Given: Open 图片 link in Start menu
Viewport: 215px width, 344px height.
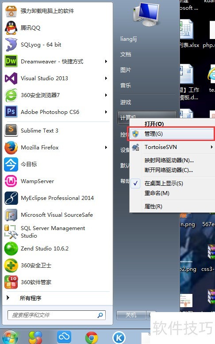Looking at the screenshot, I should [x=126, y=70].
